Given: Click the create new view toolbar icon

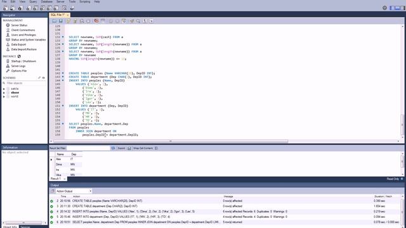Looking at the screenshot, I should coord(43,8).
